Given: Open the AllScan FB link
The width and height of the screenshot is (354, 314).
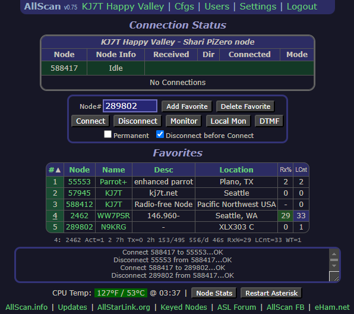Looking at the screenshot, I should [x=285, y=307].
